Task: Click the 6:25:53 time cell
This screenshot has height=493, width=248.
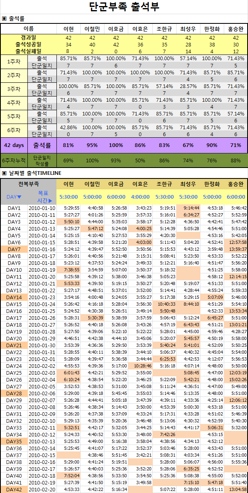Action: coord(164,359)
